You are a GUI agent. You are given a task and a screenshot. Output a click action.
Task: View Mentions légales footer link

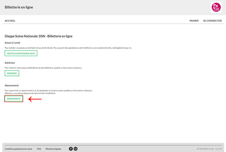[53, 149]
